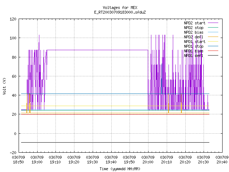This screenshot has height=172, width=229.
Task: Click the y-axis label 'Volt (V)'
Action: [x=5, y=86]
